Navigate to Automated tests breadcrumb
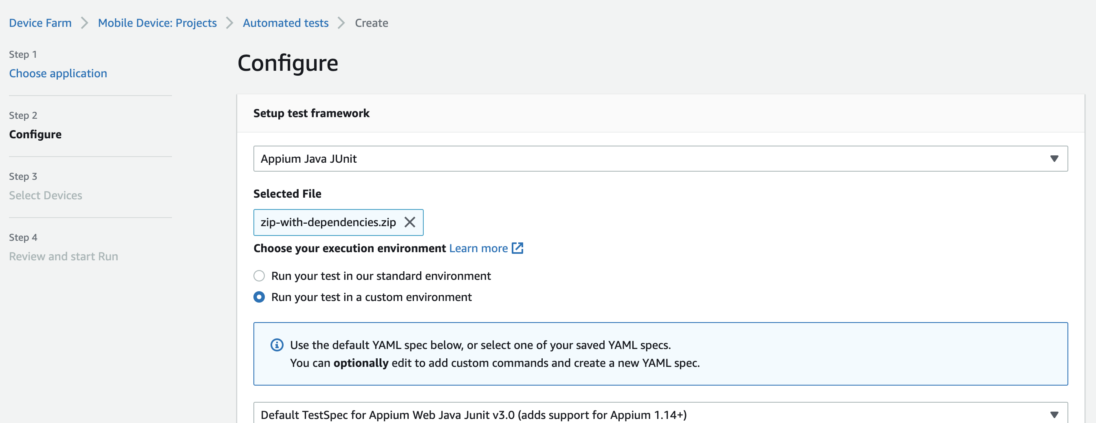Screen dimensions: 1096x423 pos(286,23)
